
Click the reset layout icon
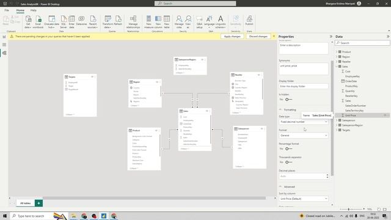pyautogui.click(x=379, y=209)
